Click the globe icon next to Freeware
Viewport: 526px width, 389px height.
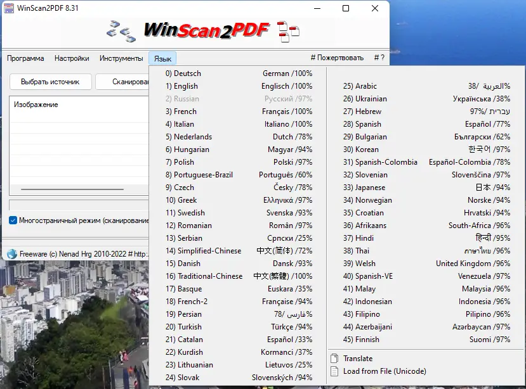(x=12, y=254)
